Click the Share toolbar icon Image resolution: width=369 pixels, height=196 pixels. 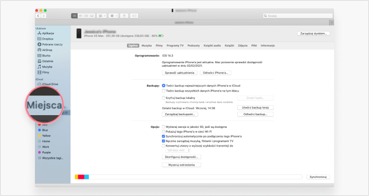point(124,16)
